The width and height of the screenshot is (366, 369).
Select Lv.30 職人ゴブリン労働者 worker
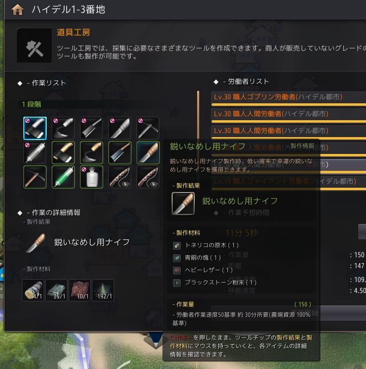(289, 99)
